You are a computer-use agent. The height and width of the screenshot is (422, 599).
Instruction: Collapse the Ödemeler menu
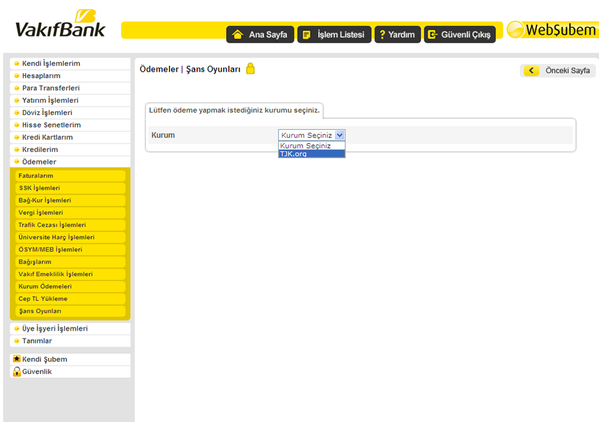point(70,161)
